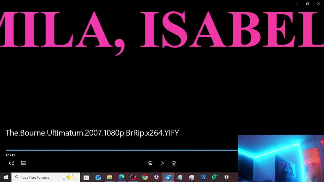The image size is (324, 182).
Task: Select the Movies & TV taskbar icon
Action: pos(168,177)
